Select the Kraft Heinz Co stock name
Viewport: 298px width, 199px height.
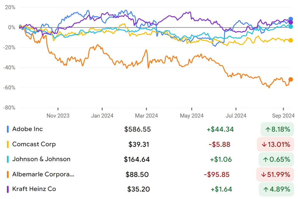[34, 189]
